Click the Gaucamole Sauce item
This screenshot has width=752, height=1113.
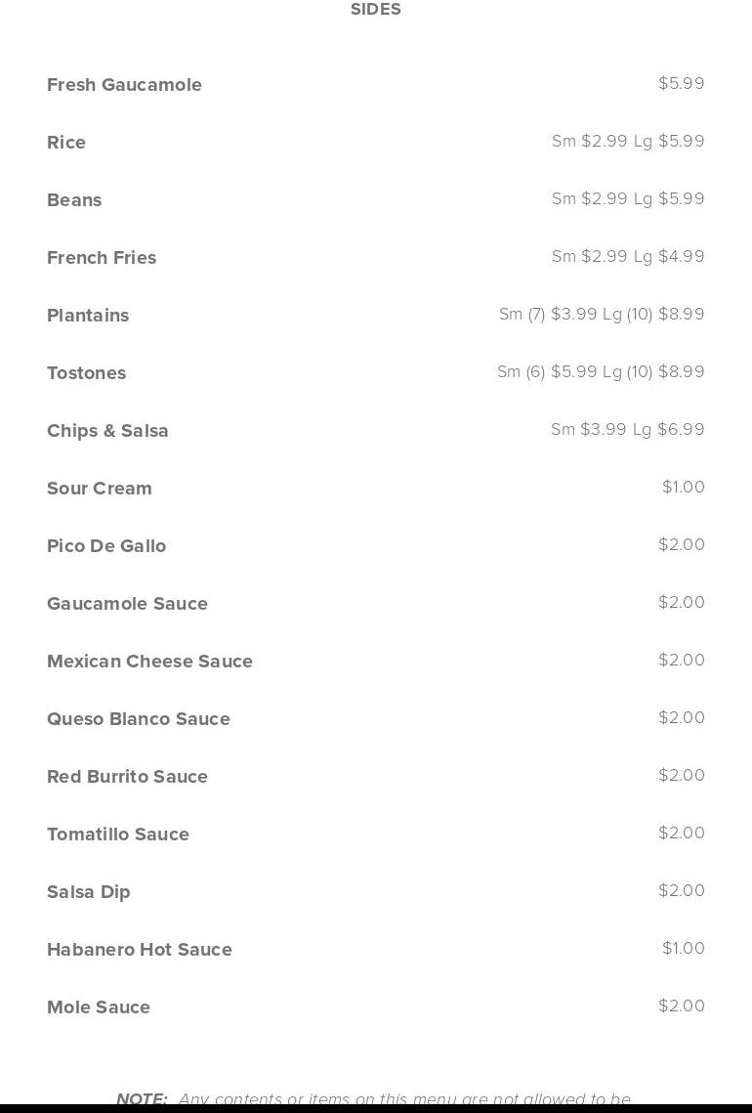pos(127,604)
